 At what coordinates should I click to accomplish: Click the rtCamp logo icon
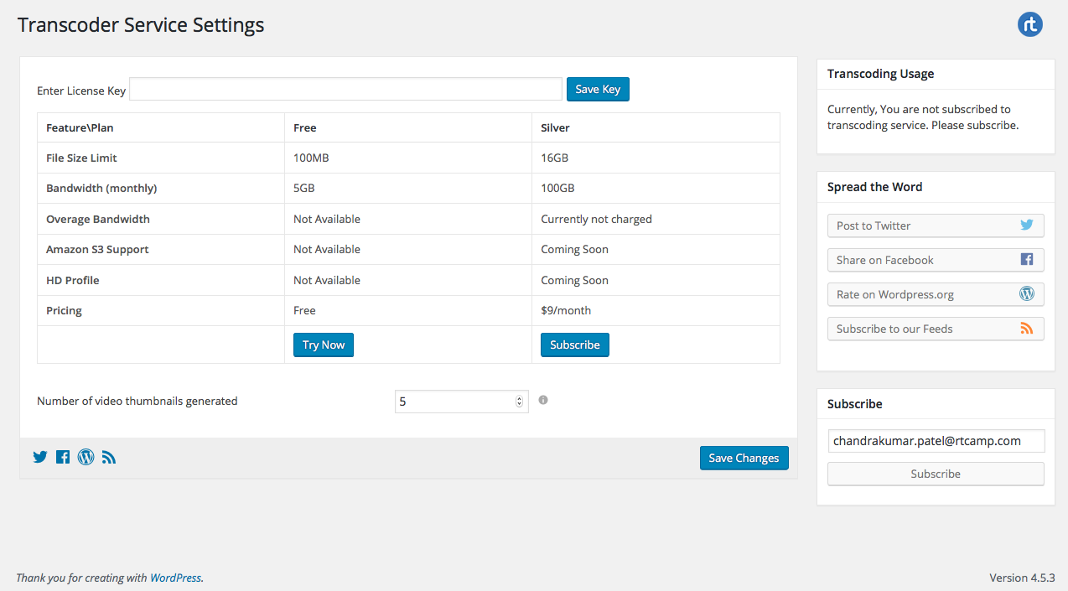coord(1030,24)
